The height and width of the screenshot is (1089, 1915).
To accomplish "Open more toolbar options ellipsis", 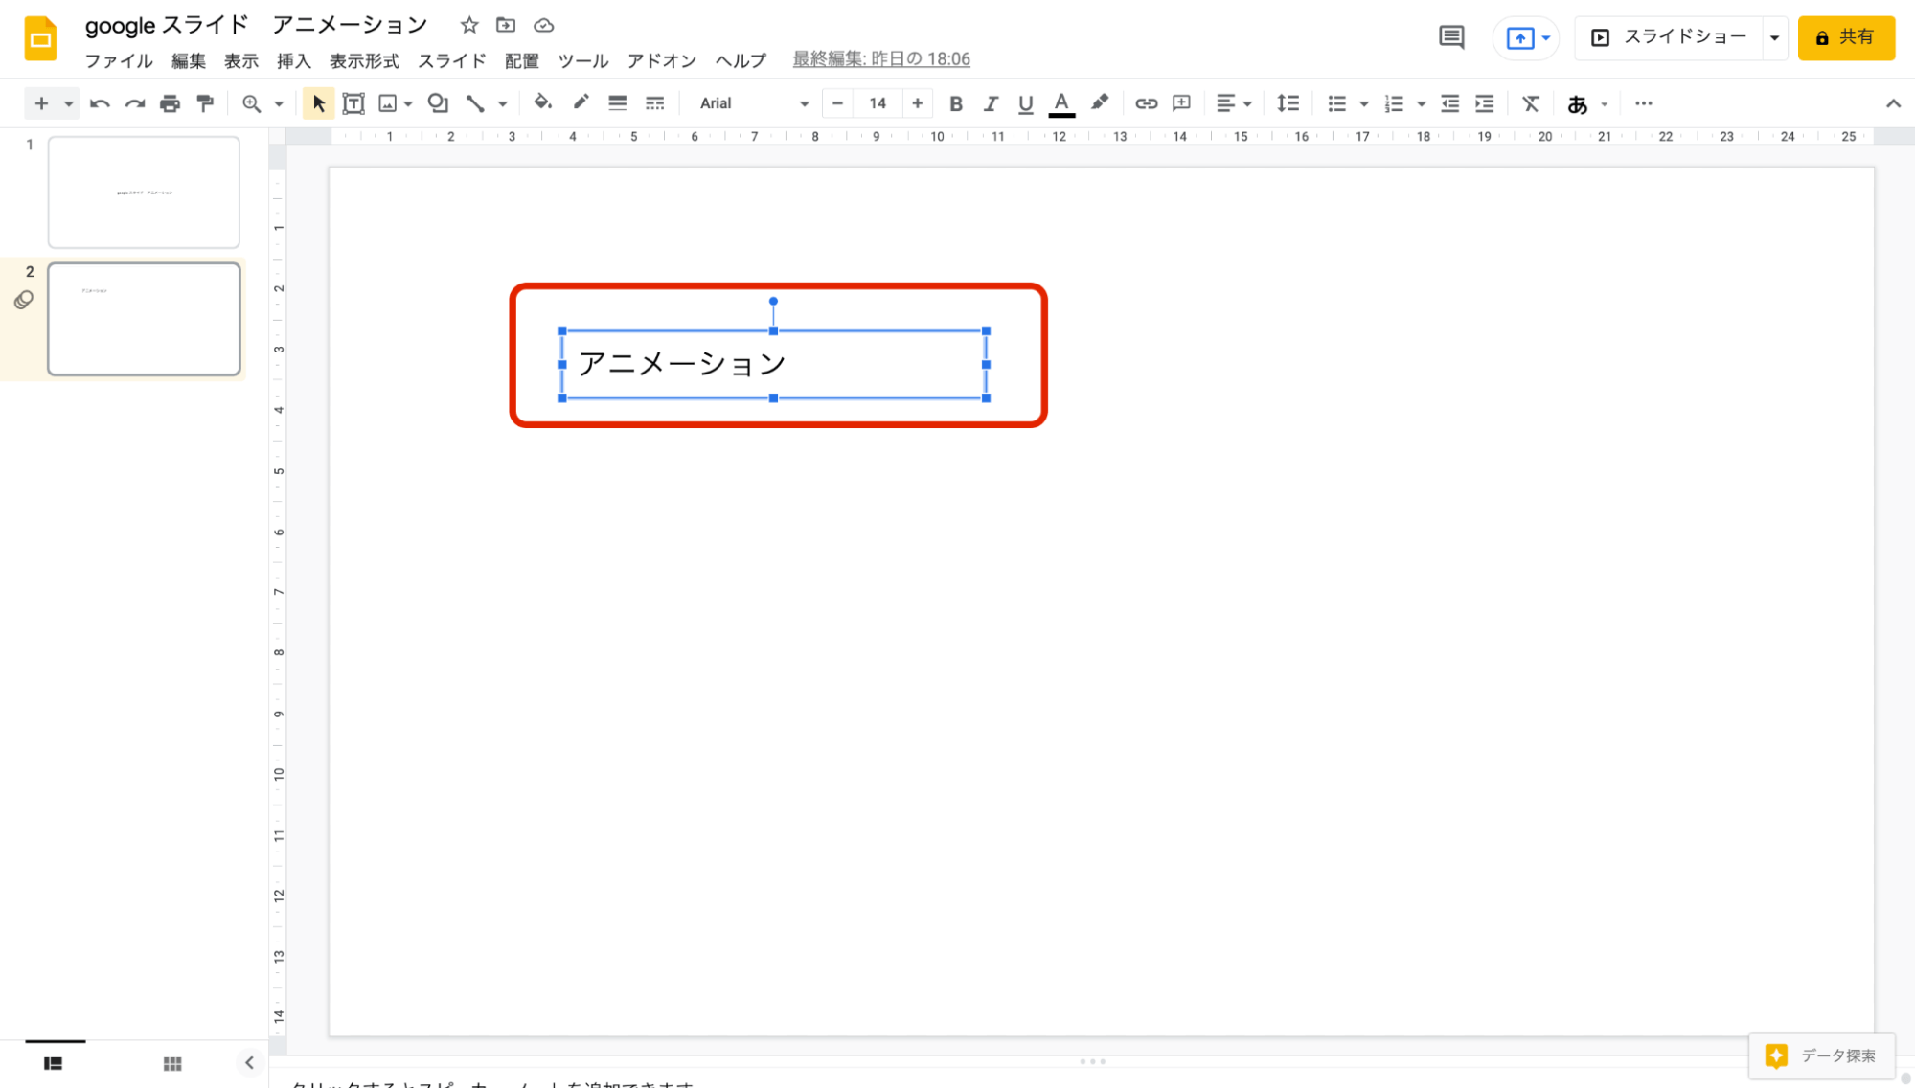I will 1644,103.
